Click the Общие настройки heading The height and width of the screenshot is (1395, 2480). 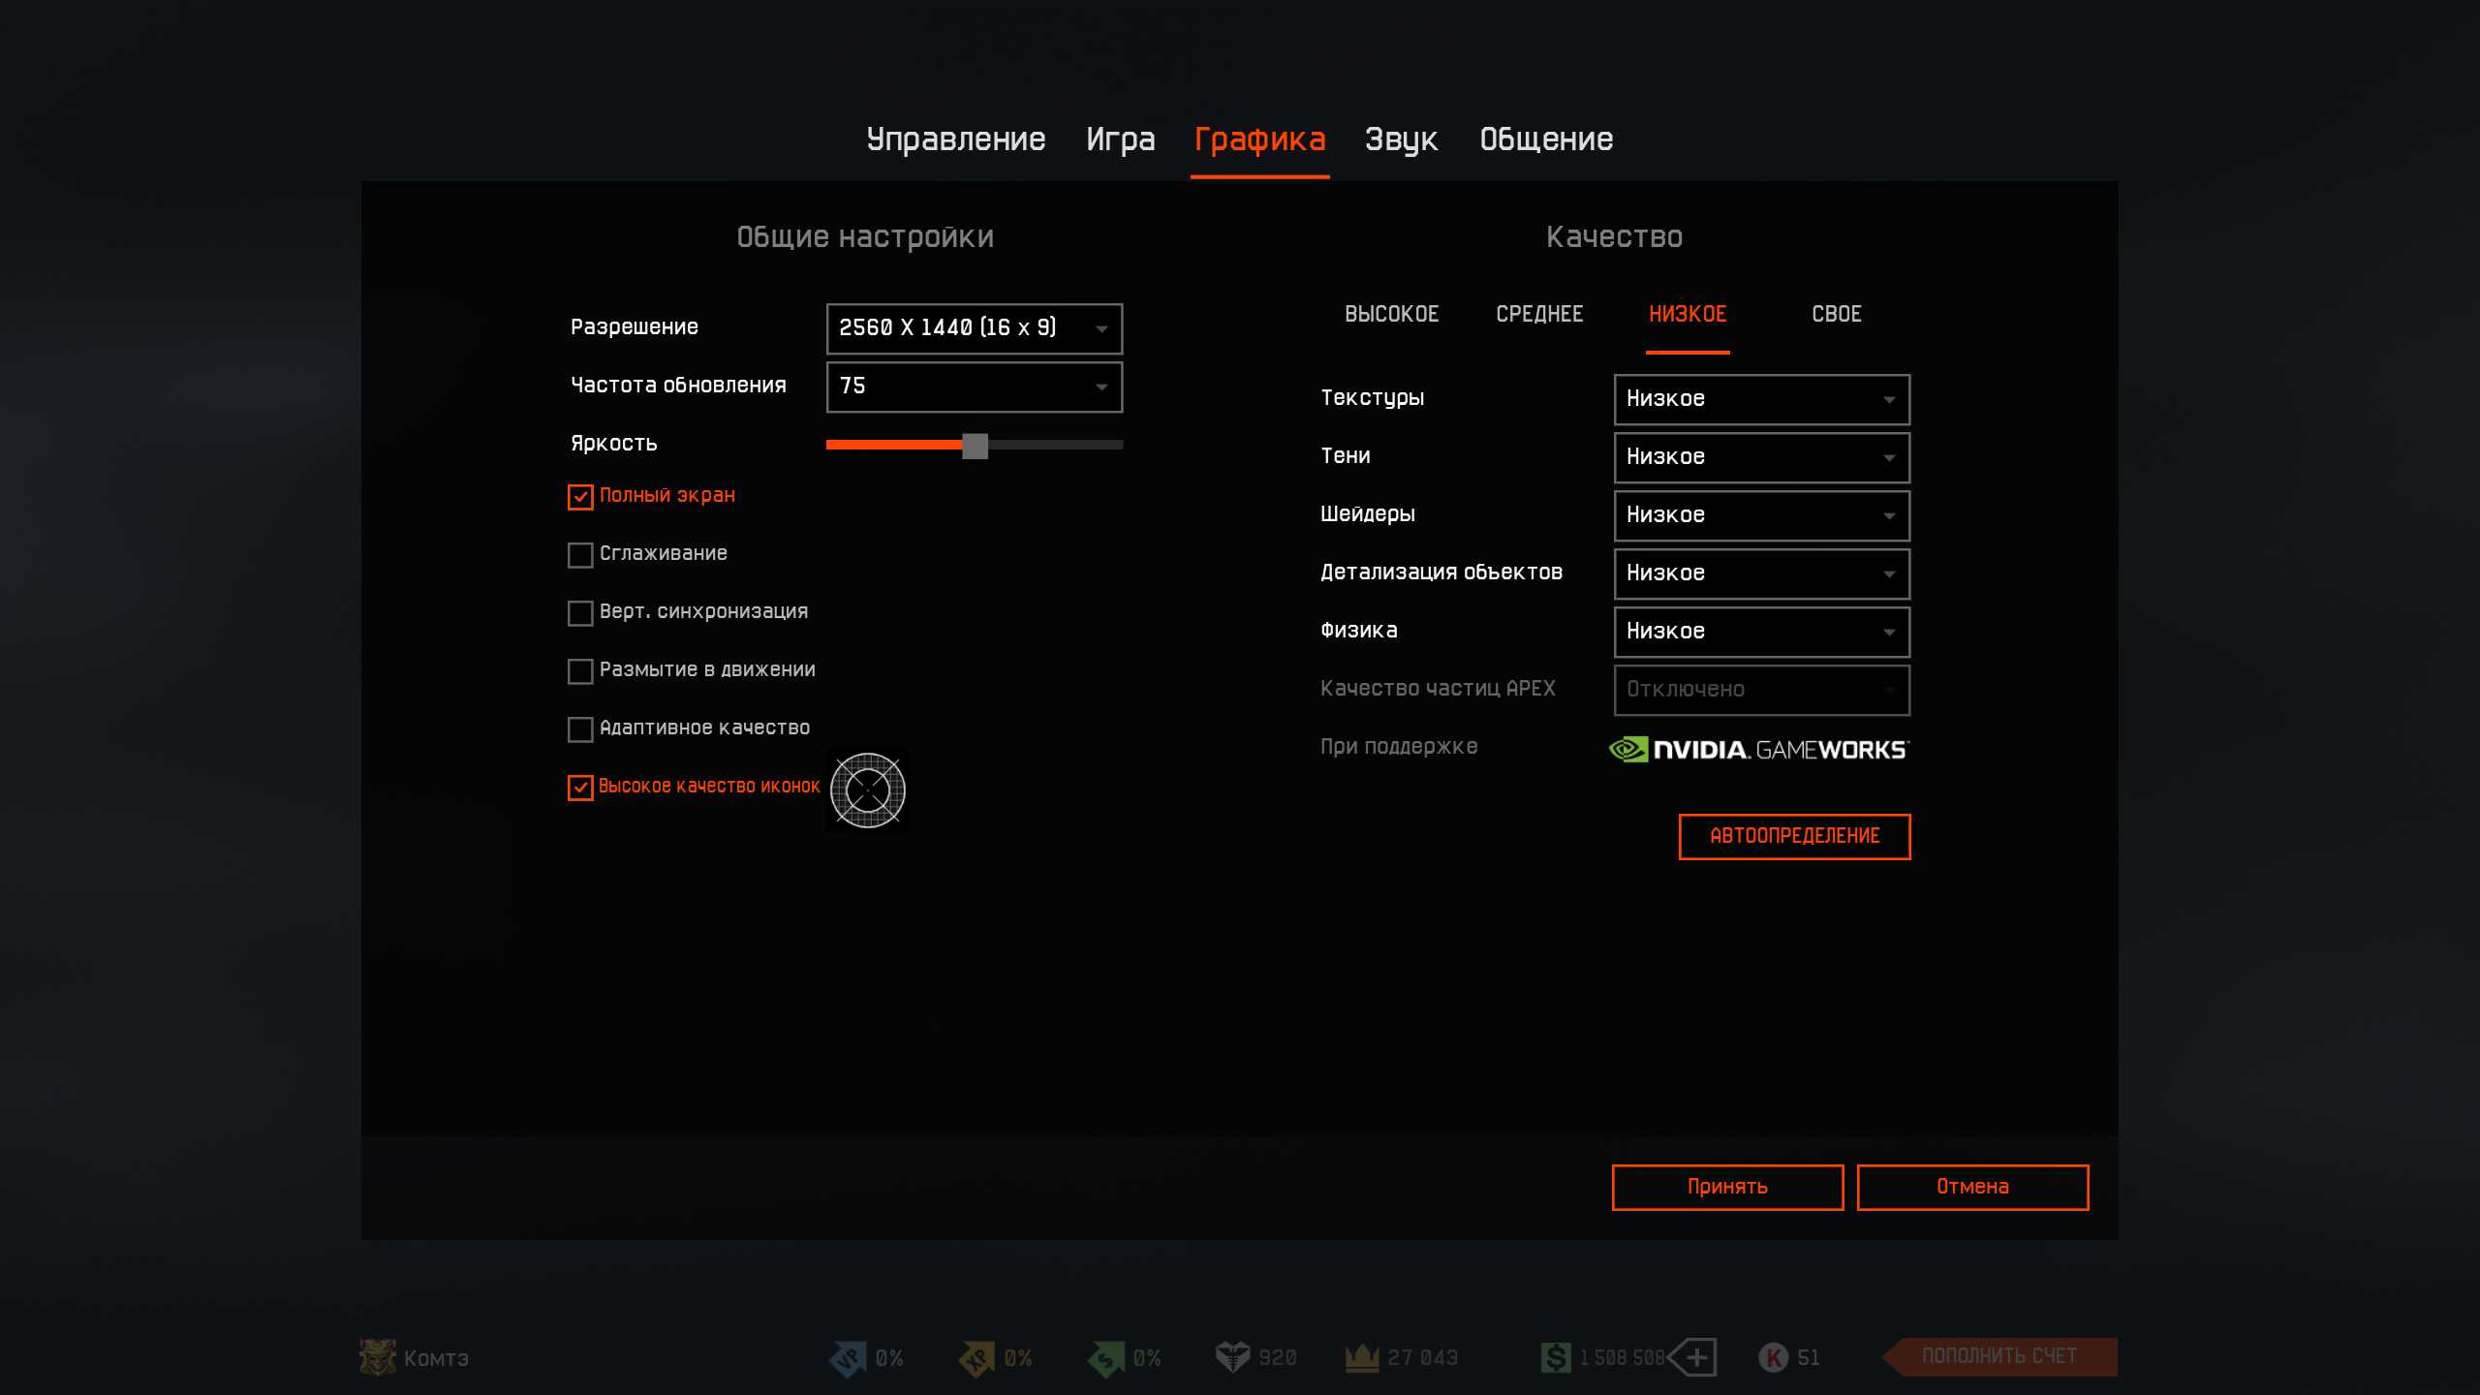(865, 237)
